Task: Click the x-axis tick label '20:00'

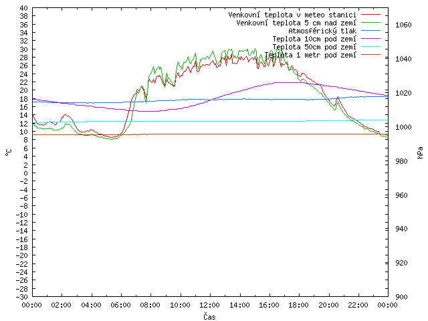Action: pyautogui.click(x=328, y=305)
